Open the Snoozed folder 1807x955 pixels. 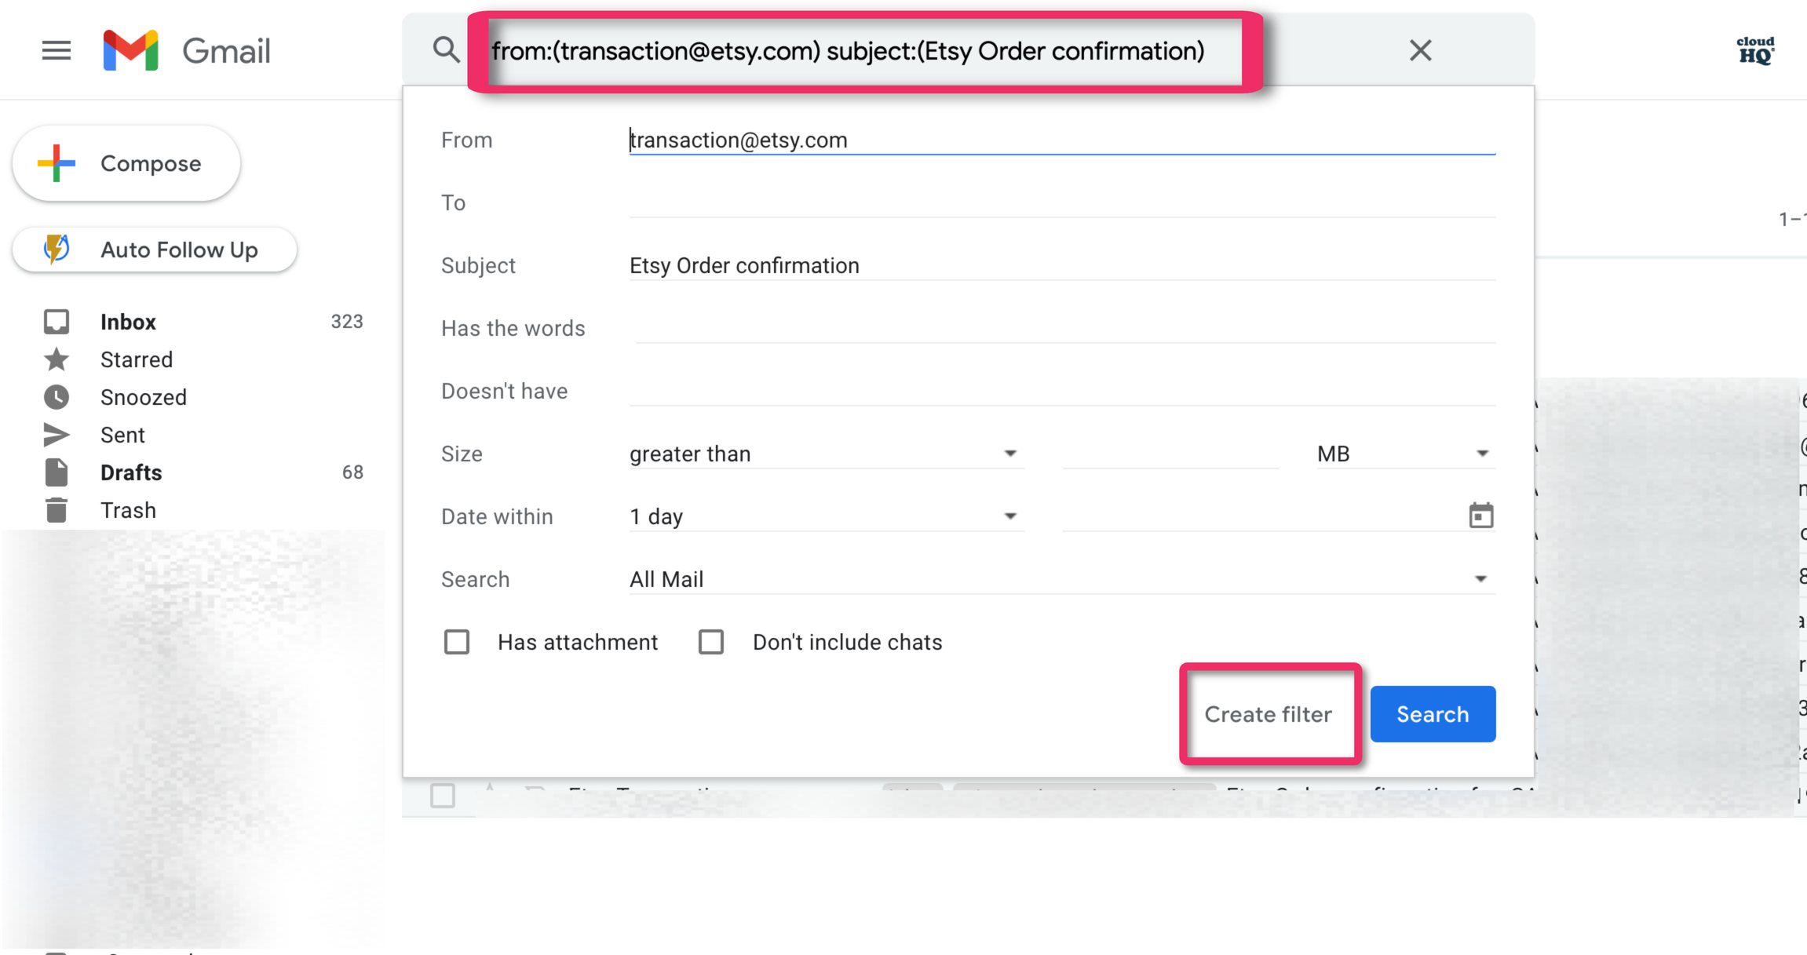coord(144,397)
